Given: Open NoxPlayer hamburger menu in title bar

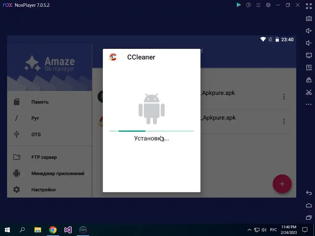Looking at the screenshot, I should click(258, 5).
